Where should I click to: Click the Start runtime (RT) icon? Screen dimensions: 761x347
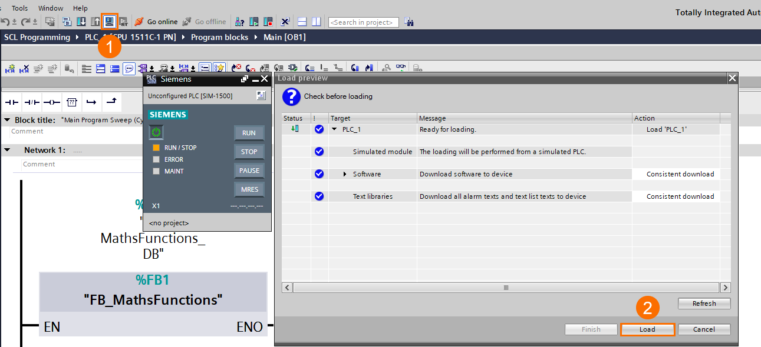(123, 22)
